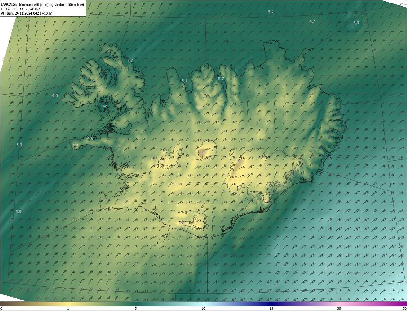This screenshot has height=311, width=407.
Task: Click the colorbar tick label 5
Action: (136, 308)
